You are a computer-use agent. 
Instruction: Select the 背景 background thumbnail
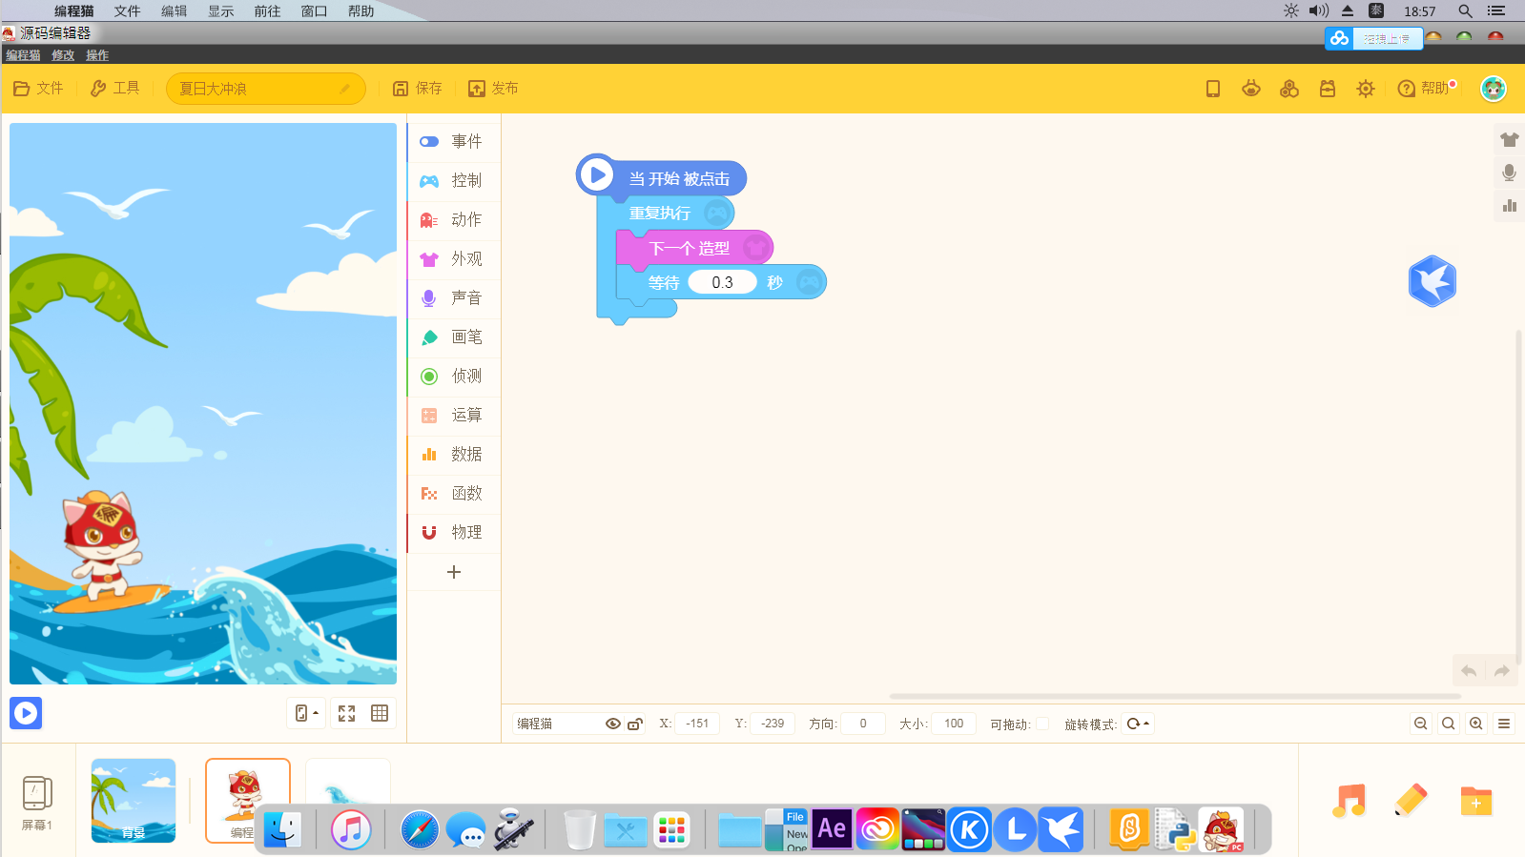(134, 801)
